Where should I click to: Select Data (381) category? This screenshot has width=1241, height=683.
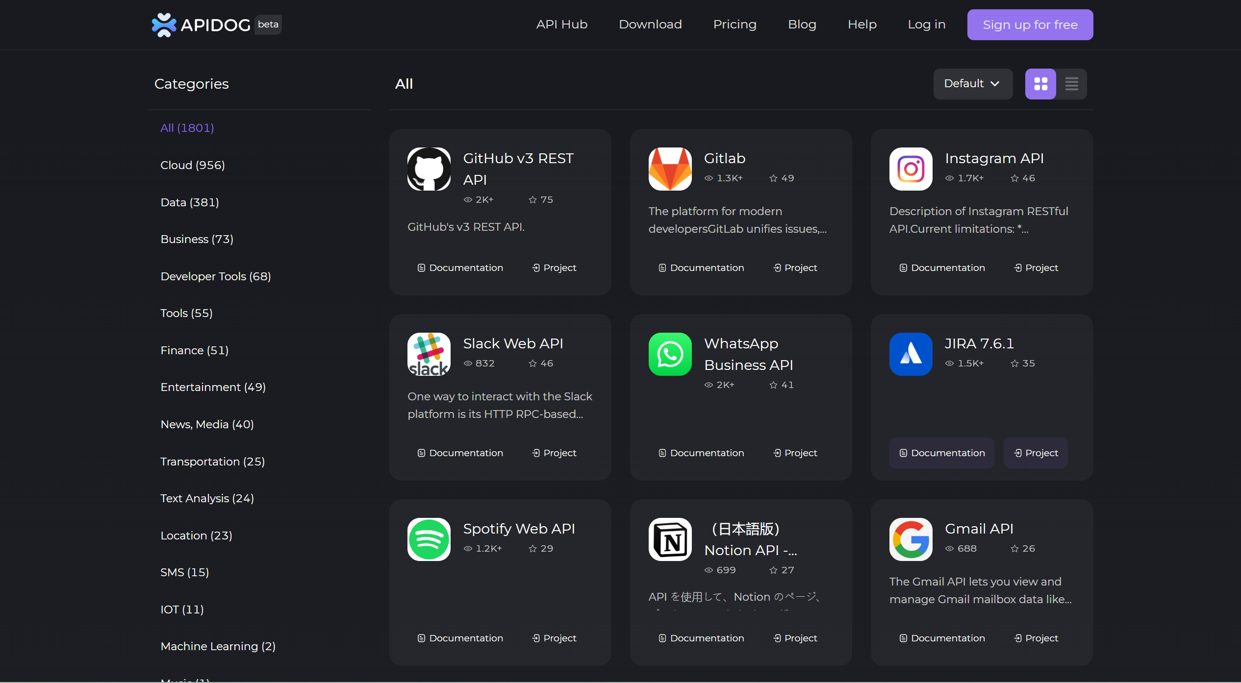click(x=189, y=202)
